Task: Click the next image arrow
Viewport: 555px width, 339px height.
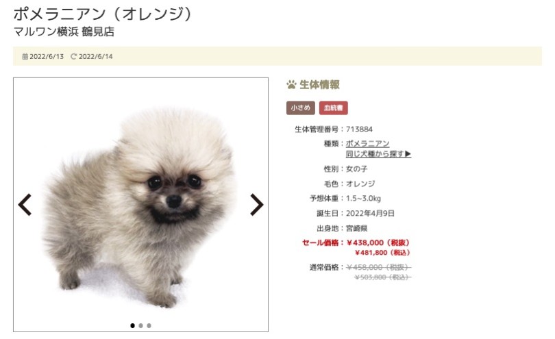Action: tap(257, 205)
